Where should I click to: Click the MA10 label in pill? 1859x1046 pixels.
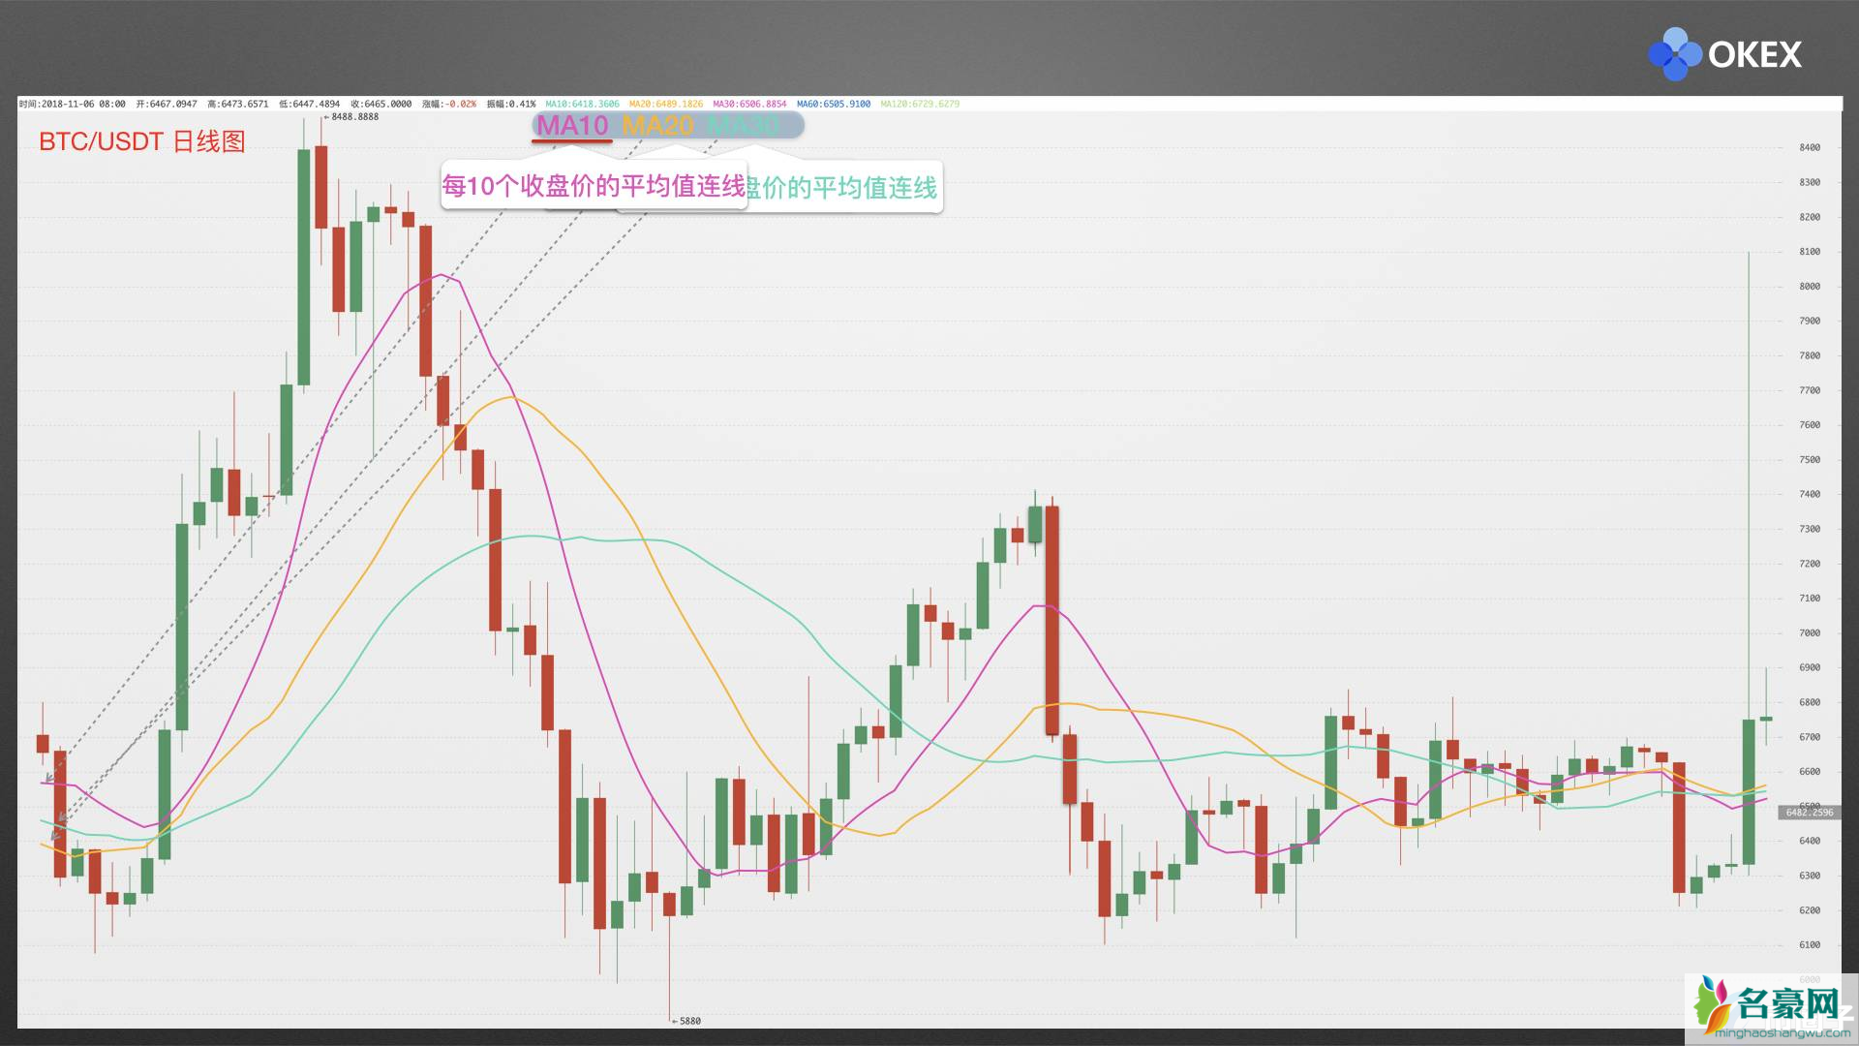pos(572,125)
